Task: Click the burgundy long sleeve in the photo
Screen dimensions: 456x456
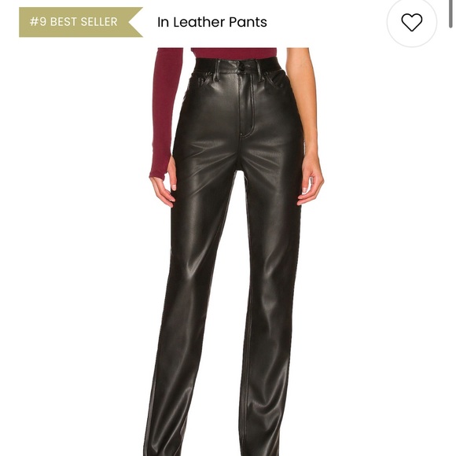Action: tap(164, 112)
